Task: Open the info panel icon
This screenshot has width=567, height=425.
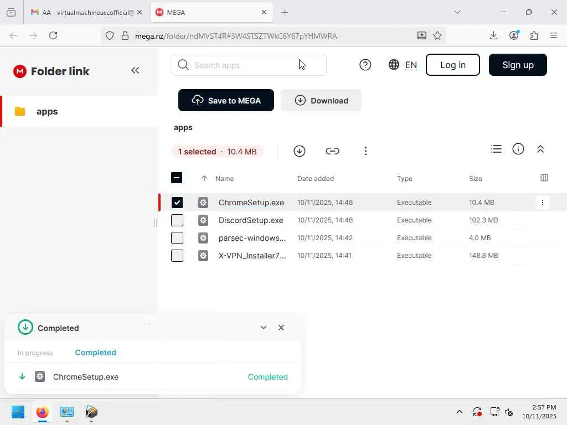Action: pyautogui.click(x=518, y=149)
